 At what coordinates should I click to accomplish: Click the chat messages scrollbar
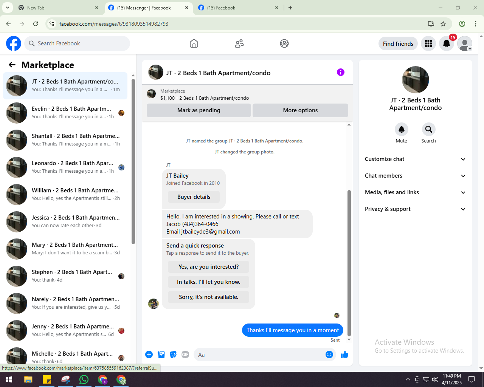[x=349, y=263]
